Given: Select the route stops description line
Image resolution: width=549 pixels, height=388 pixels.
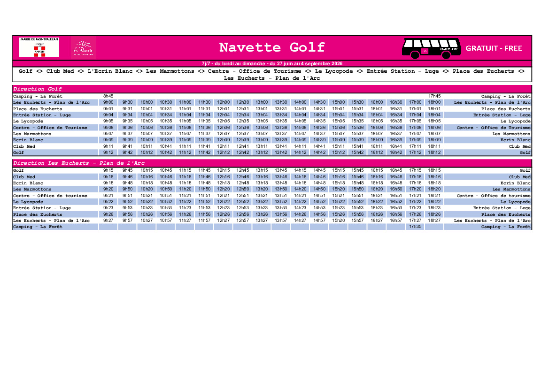Looking at the screenshot, I should [272, 75].
